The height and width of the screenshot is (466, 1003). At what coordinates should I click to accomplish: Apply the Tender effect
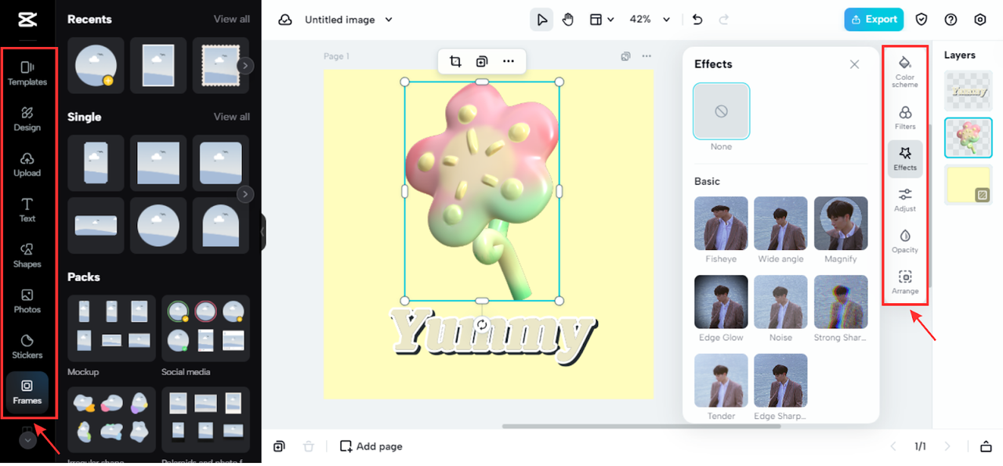[x=721, y=380]
